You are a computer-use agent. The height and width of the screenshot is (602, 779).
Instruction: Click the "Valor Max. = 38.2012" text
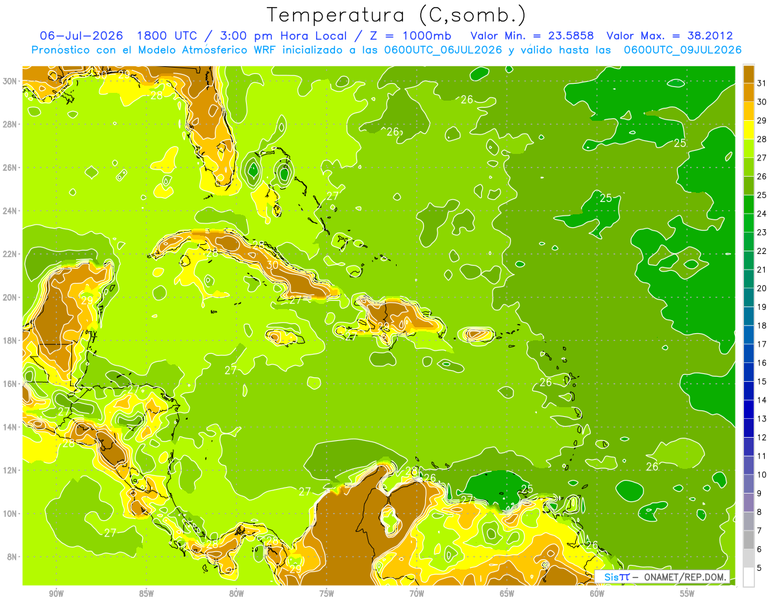click(x=670, y=36)
